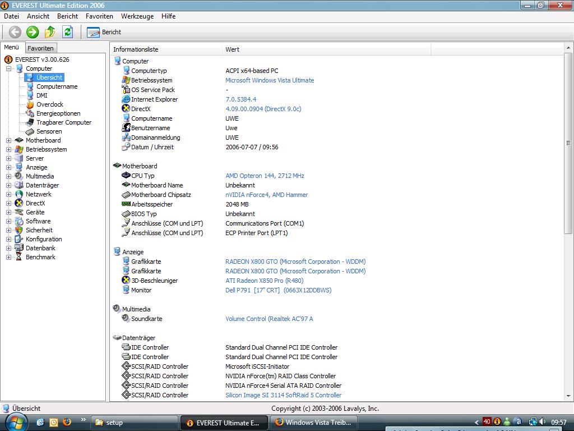This screenshot has width=574, height=431.
Task: Click the Back arrow toolbar icon
Action: point(15,32)
